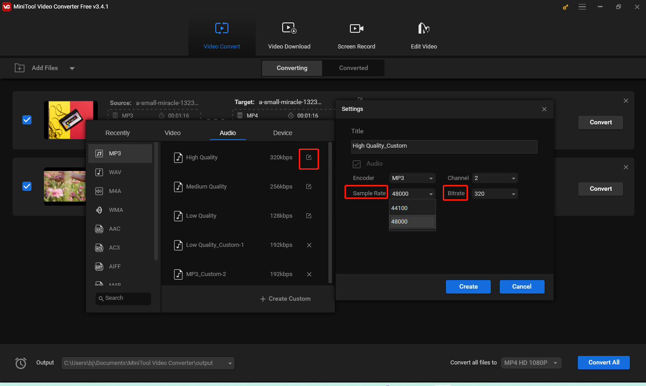Open the Video Convert tab
This screenshot has width=646, height=386.
(222, 36)
